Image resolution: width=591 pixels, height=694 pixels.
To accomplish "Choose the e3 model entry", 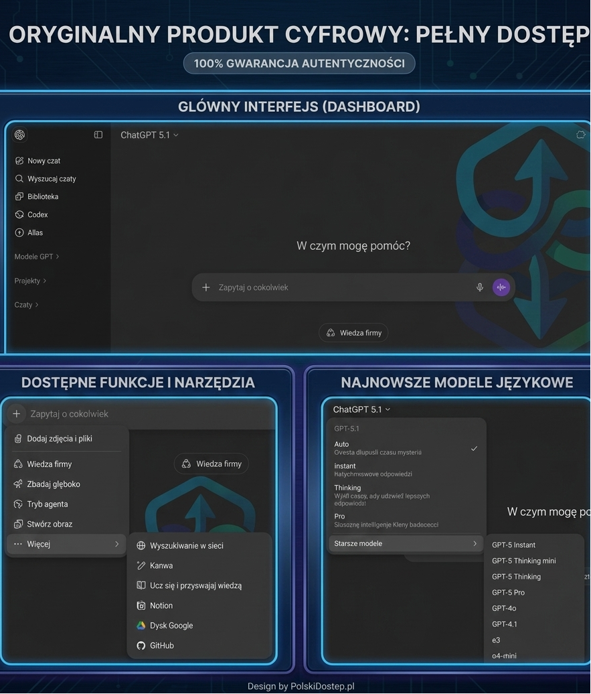I will (x=496, y=640).
